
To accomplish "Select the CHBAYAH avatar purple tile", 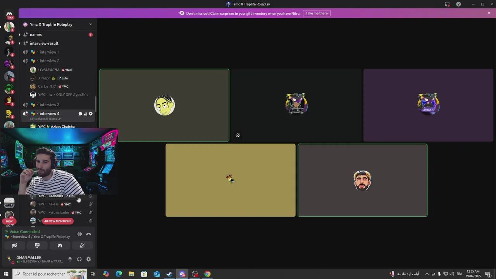I will pos(428,105).
